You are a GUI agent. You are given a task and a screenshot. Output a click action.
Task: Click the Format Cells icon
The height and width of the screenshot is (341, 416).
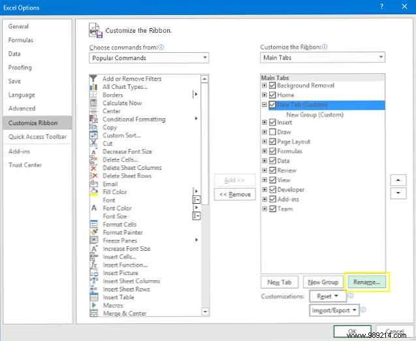coord(93,224)
